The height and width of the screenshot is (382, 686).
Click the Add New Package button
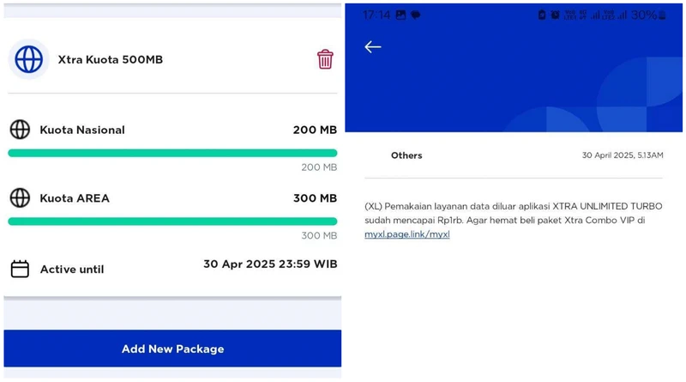[172, 349]
